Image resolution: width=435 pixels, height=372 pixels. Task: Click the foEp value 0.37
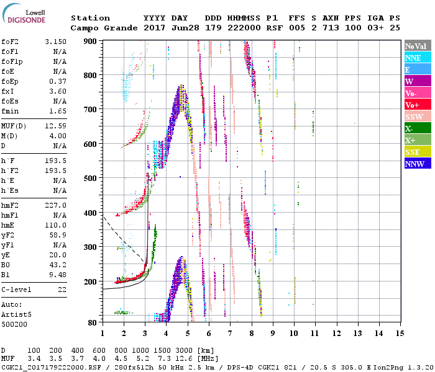click(x=58, y=81)
